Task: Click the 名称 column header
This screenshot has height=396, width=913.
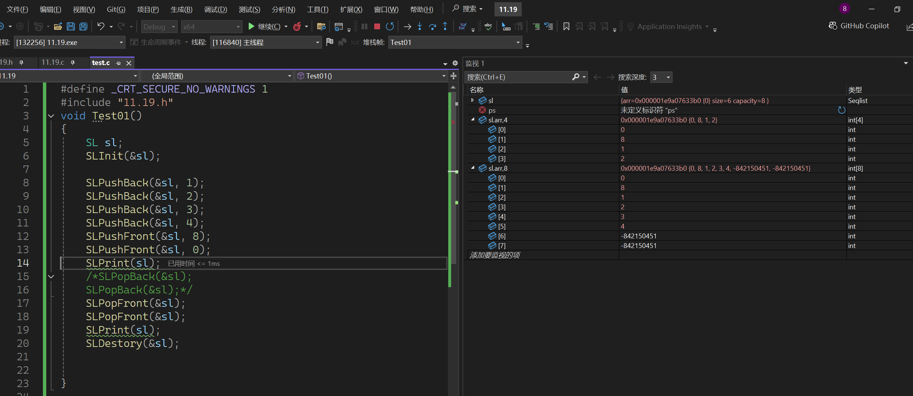Action: pyautogui.click(x=477, y=90)
